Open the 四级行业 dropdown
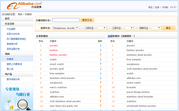This screenshot has width=179, height=111. click(x=147, y=28)
